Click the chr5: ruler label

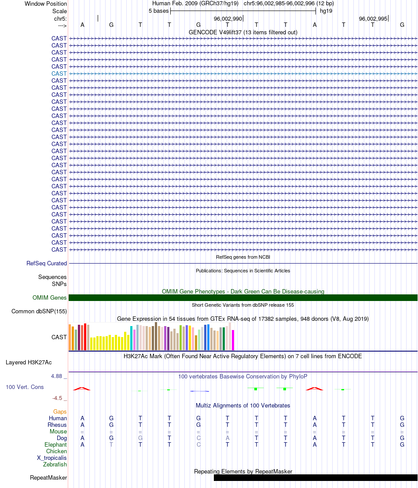60,18
